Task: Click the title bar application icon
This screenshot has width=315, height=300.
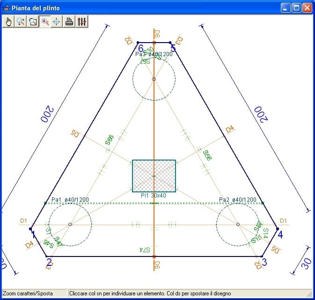Action: pyautogui.click(x=6, y=8)
